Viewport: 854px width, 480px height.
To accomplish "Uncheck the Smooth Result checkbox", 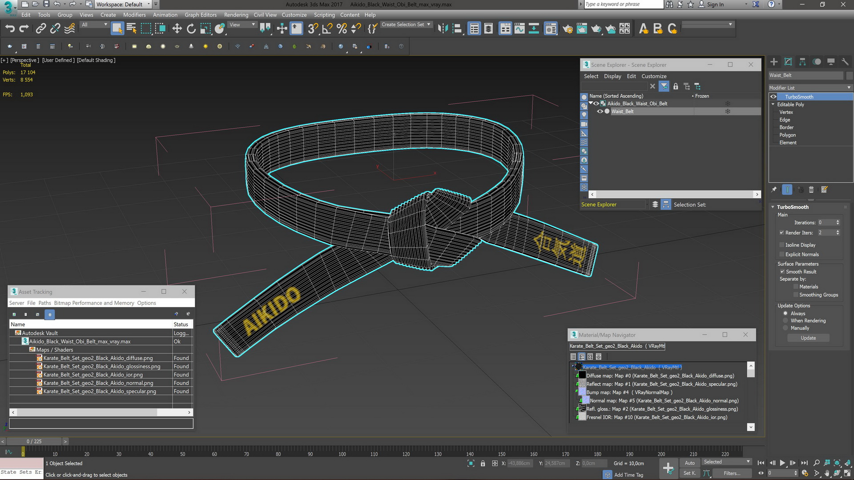I will pyautogui.click(x=782, y=272).
